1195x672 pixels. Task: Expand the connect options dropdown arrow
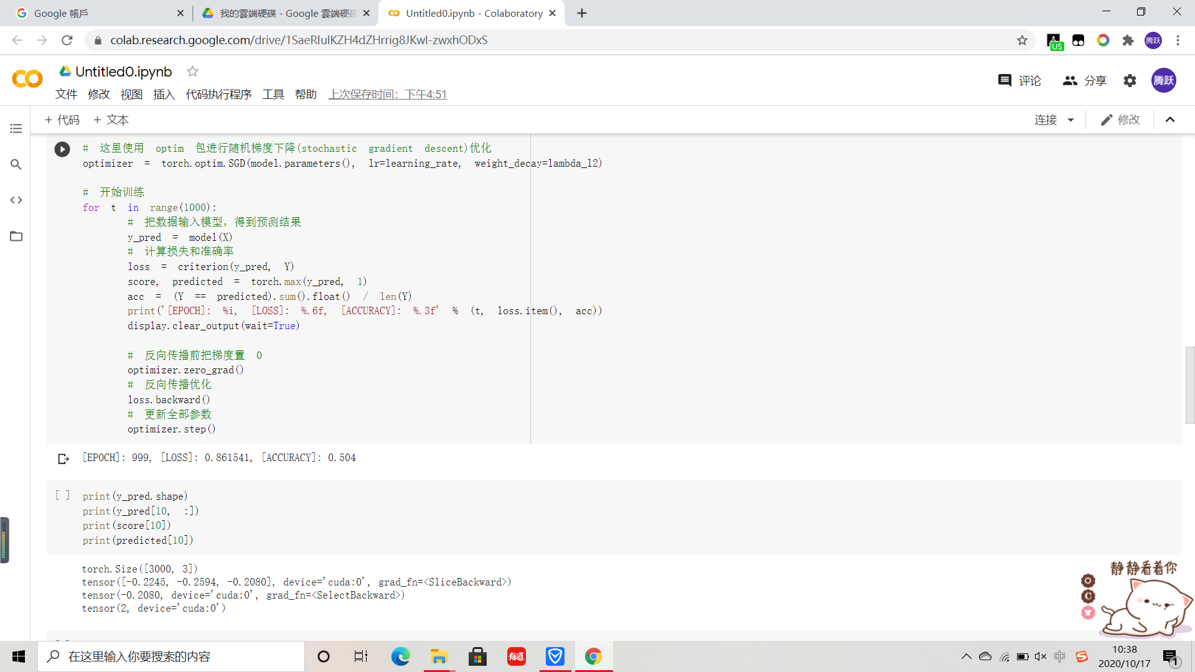tap(1071, 120)
